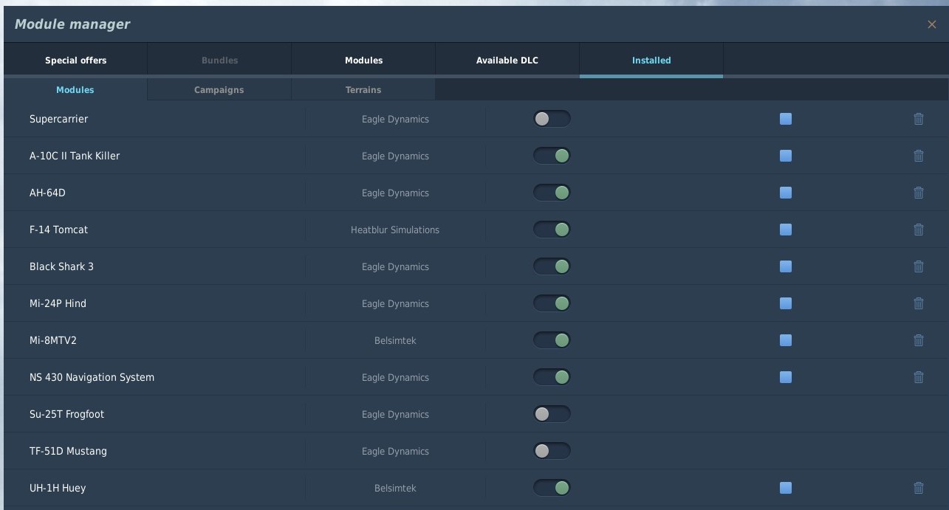Screen dimensions: 949x510
Task: Select Su-25T Frogfoot in the list
Action: click(x=66, y=414)
